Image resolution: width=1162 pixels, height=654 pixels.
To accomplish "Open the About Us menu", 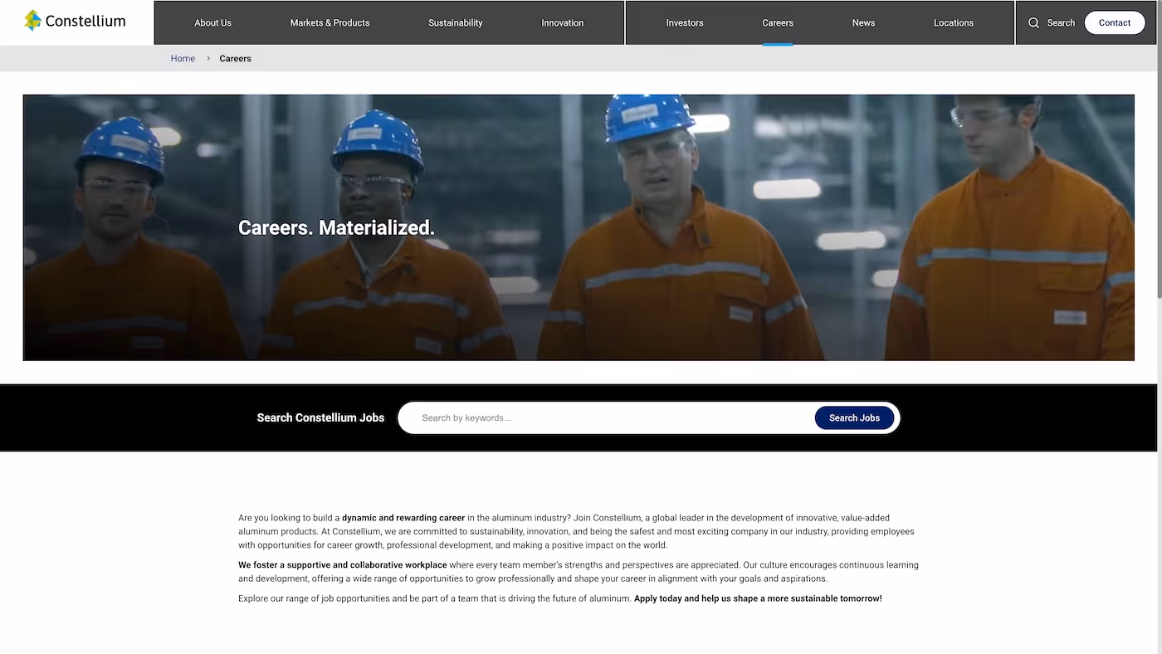I will 212,22.
